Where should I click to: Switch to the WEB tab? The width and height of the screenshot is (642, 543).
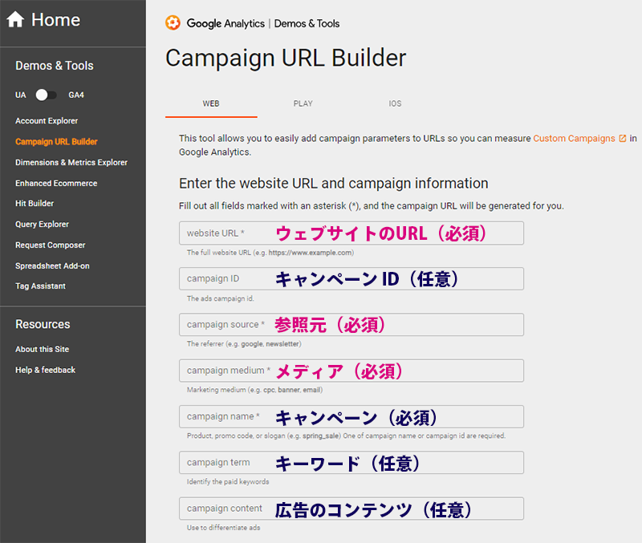(x=211, y=104)
